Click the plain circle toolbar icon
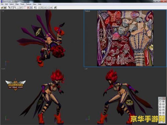Screen dimensions: 167x125 [x=48, y=8]
